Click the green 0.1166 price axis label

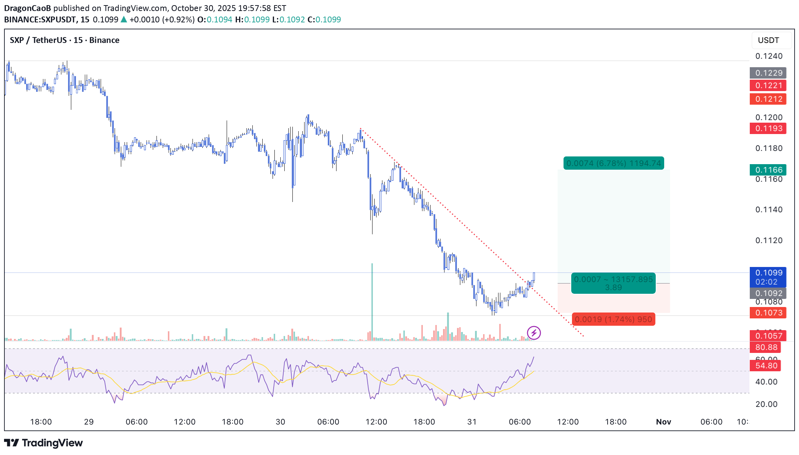click(x=768, y=170)
